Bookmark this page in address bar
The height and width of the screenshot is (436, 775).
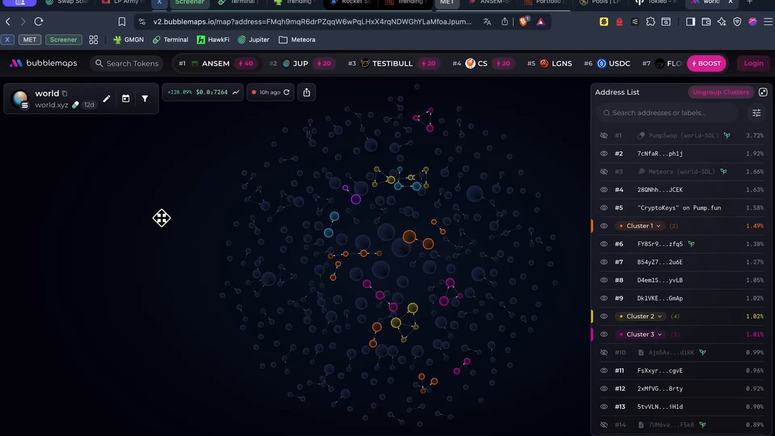[x=121, y=21]
